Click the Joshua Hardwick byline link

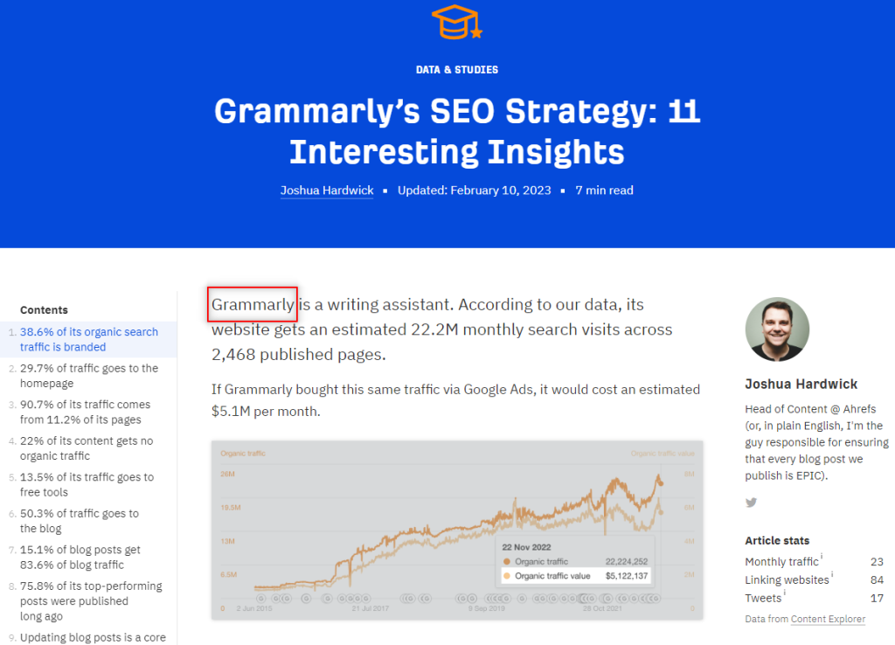click(x=327, y=191)
